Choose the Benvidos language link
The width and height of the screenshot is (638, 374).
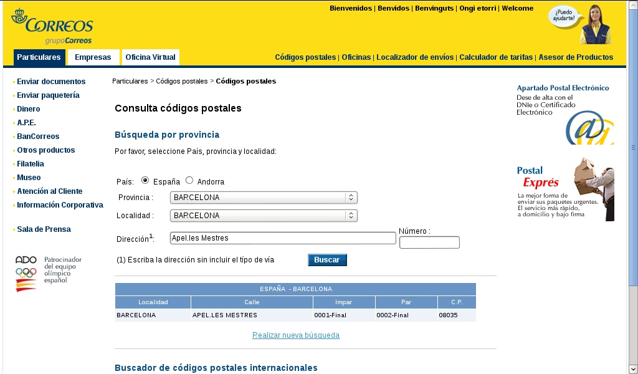tap(394, 8)
